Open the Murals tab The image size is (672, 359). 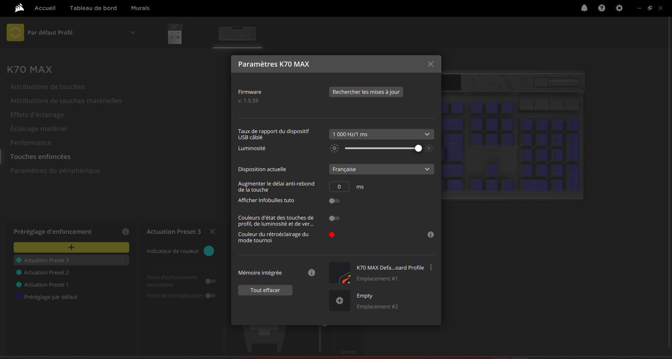(140, 8)
